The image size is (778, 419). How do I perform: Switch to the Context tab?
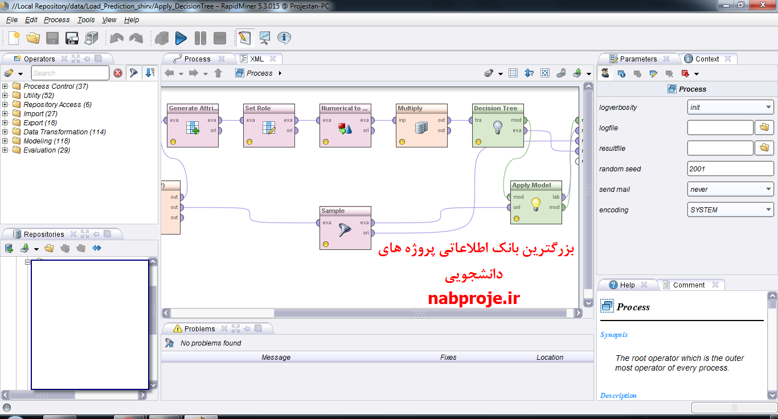point(707,59)
